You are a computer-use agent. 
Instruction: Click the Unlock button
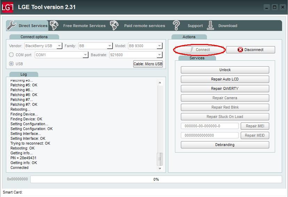(x=225, y=70)
